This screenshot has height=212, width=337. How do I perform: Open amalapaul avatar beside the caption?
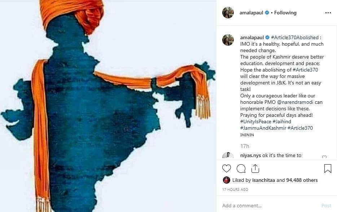(x=228, y=40)
